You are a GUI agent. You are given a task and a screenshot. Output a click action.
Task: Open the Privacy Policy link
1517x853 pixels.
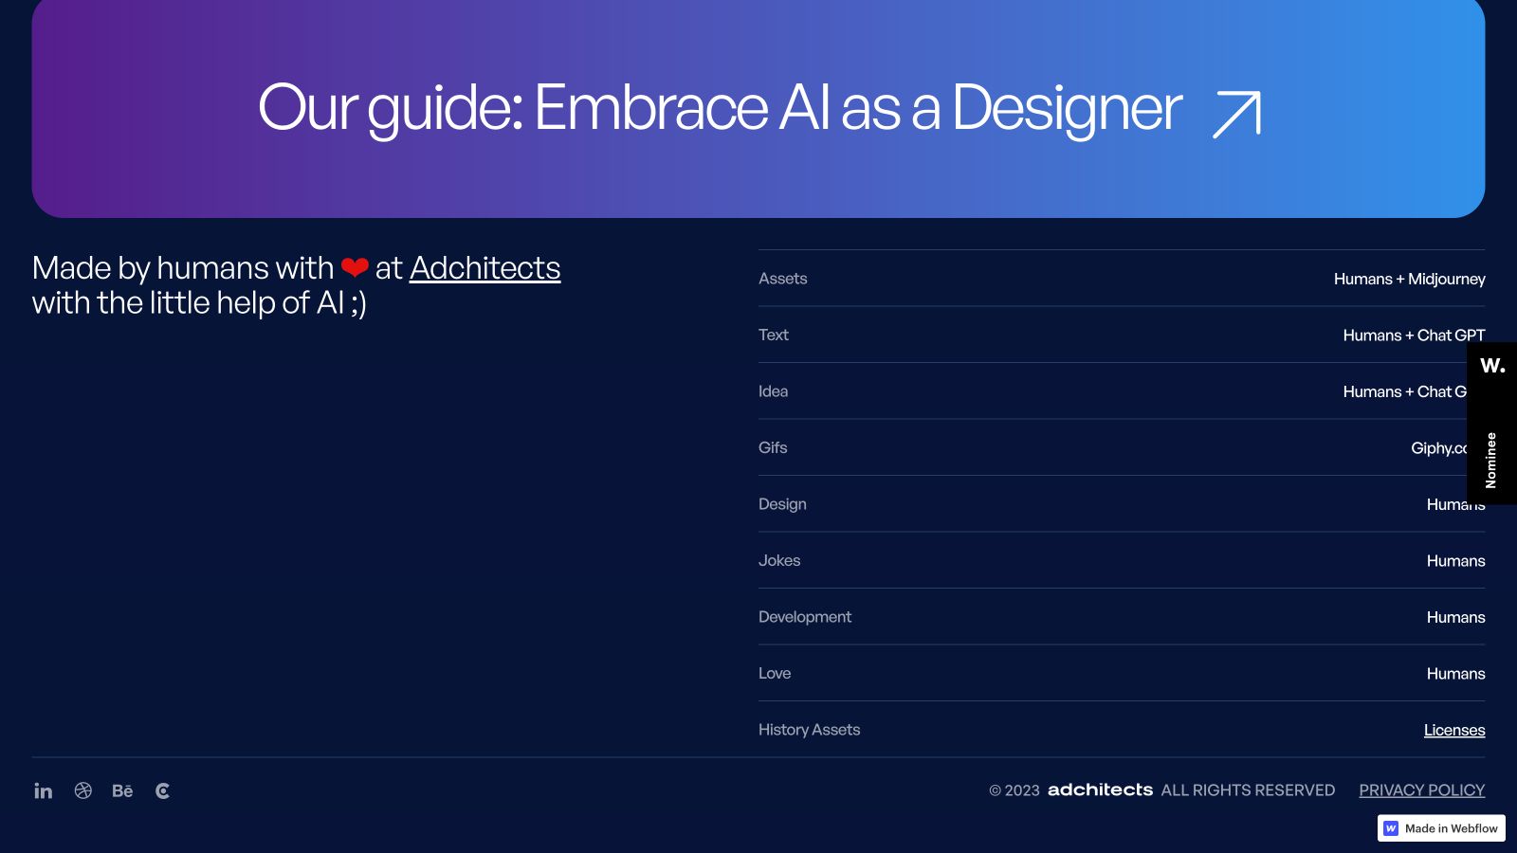click(x=1422, y=790)
